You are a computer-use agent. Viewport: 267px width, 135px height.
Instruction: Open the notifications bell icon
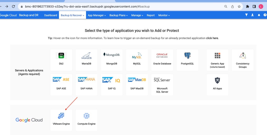[x=259, y=15]
